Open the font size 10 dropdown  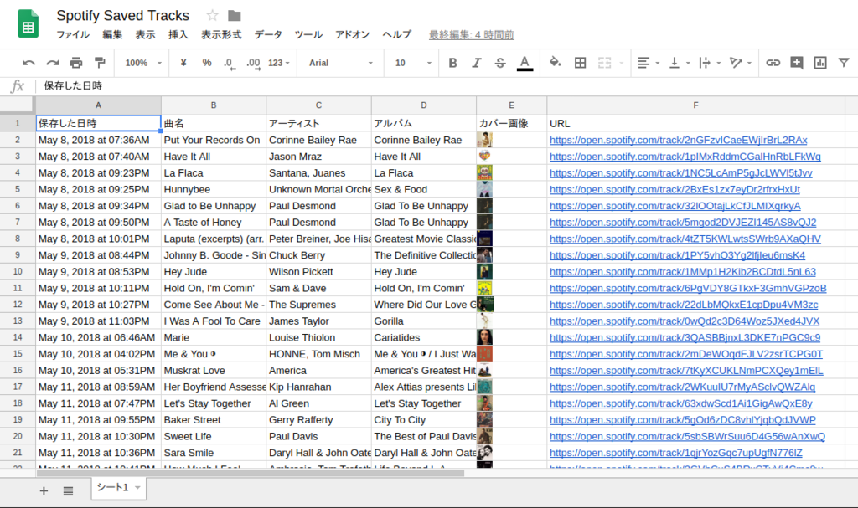point(413,63)
